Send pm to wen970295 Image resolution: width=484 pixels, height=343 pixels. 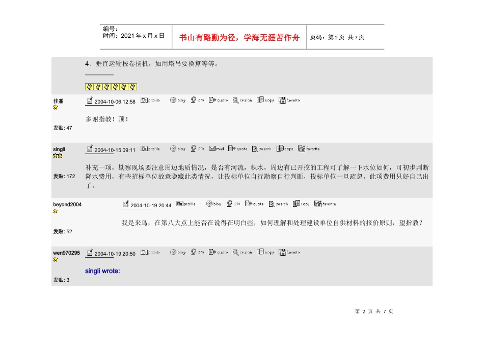tap(197, 252)
